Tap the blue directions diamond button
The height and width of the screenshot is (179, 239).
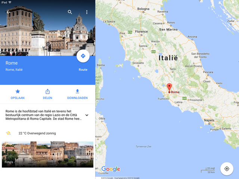point(83,56)
